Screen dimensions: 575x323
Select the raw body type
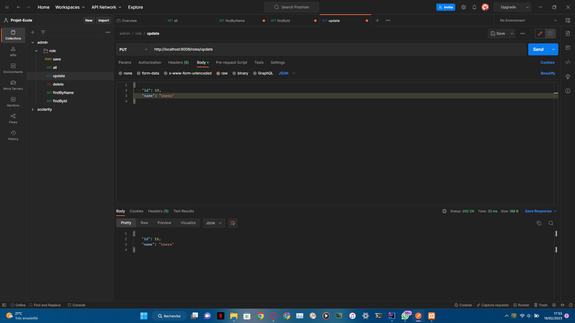coord(222,73)
